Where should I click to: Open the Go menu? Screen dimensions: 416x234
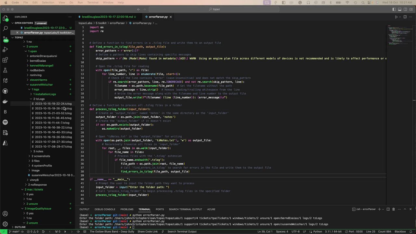[x=71, y=3]
